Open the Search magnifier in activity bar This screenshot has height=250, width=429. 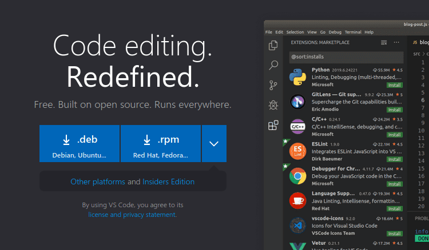[x=273, y=65]
